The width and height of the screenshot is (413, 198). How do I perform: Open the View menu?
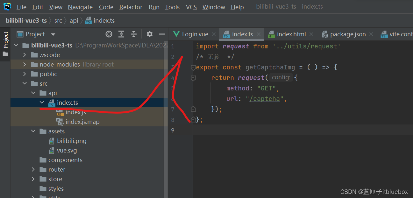pyautogui.click(x=56, y=7)
